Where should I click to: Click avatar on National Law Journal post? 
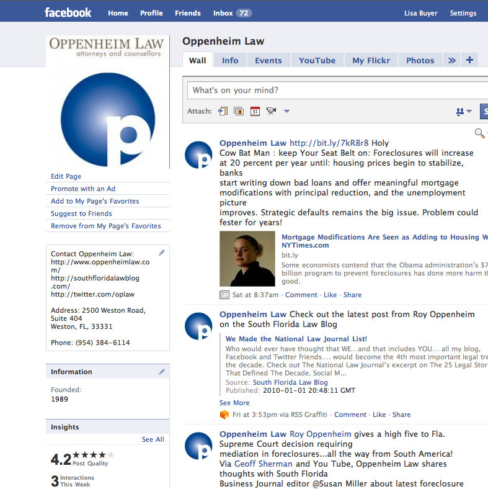[198, 326]
